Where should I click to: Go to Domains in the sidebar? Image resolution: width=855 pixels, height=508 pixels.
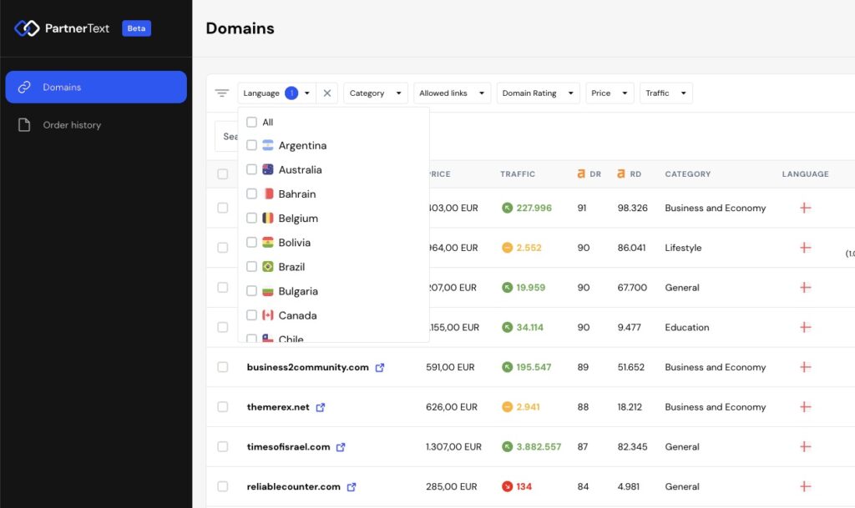pyautogui.click(x=96, y=87)
